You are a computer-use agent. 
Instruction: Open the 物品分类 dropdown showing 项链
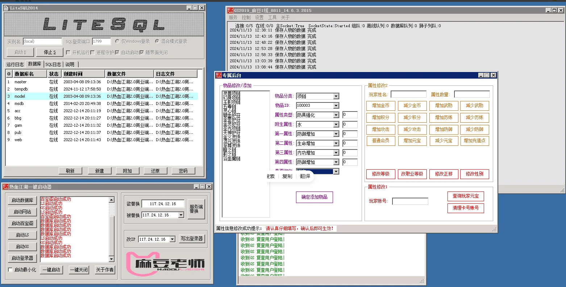pyautogui.click(x=336, y=96)
